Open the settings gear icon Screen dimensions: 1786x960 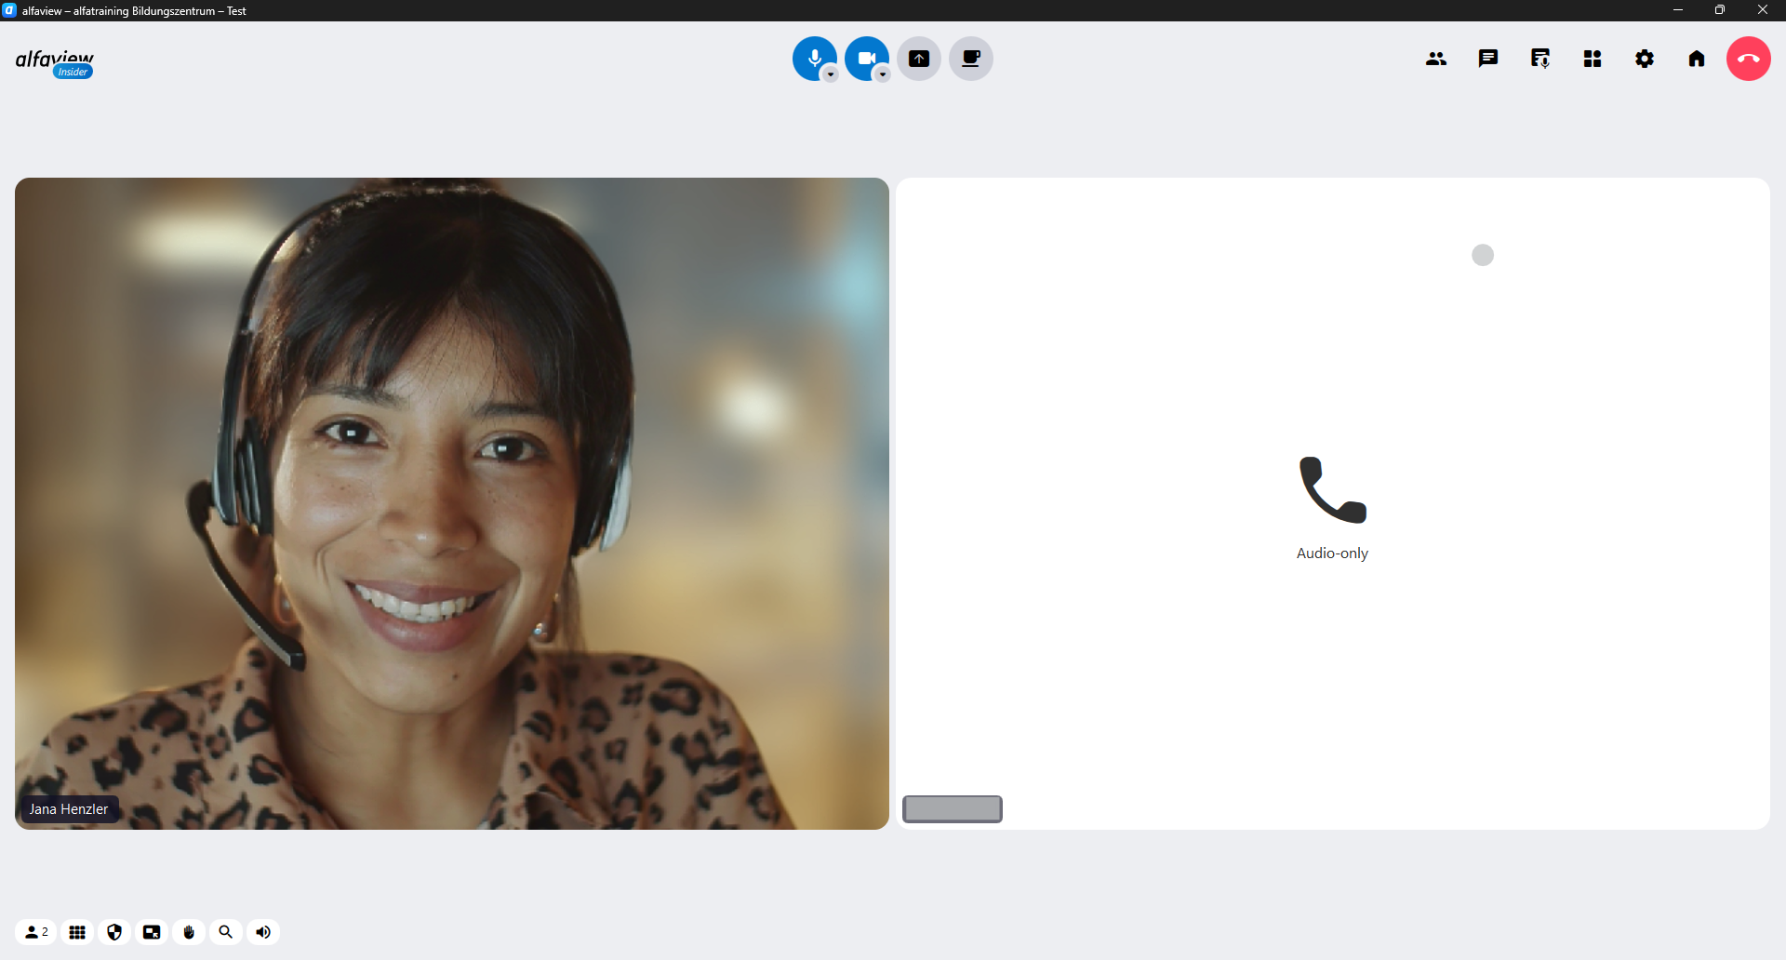[1645, 59]
